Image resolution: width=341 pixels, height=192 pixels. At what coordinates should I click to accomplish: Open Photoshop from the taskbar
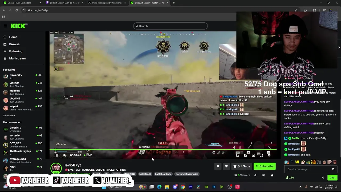tap(214, 187)
